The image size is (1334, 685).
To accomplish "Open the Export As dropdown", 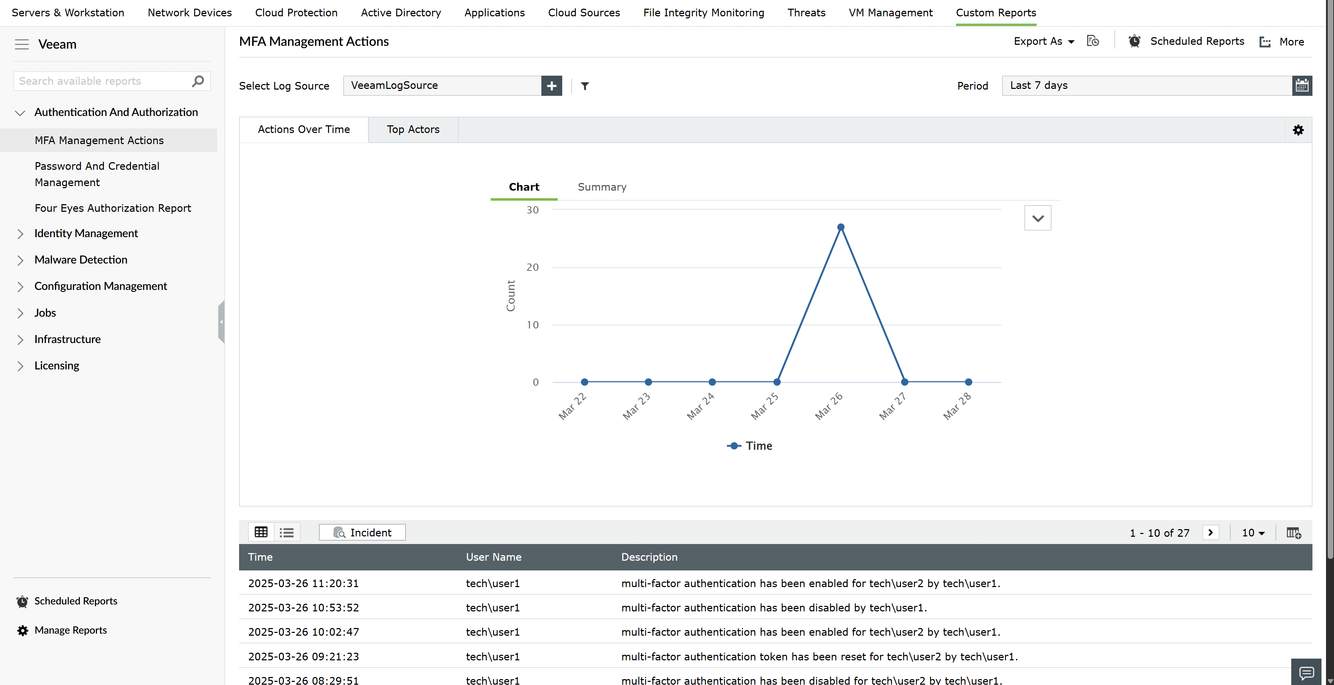I will [x=1044, y=41].
